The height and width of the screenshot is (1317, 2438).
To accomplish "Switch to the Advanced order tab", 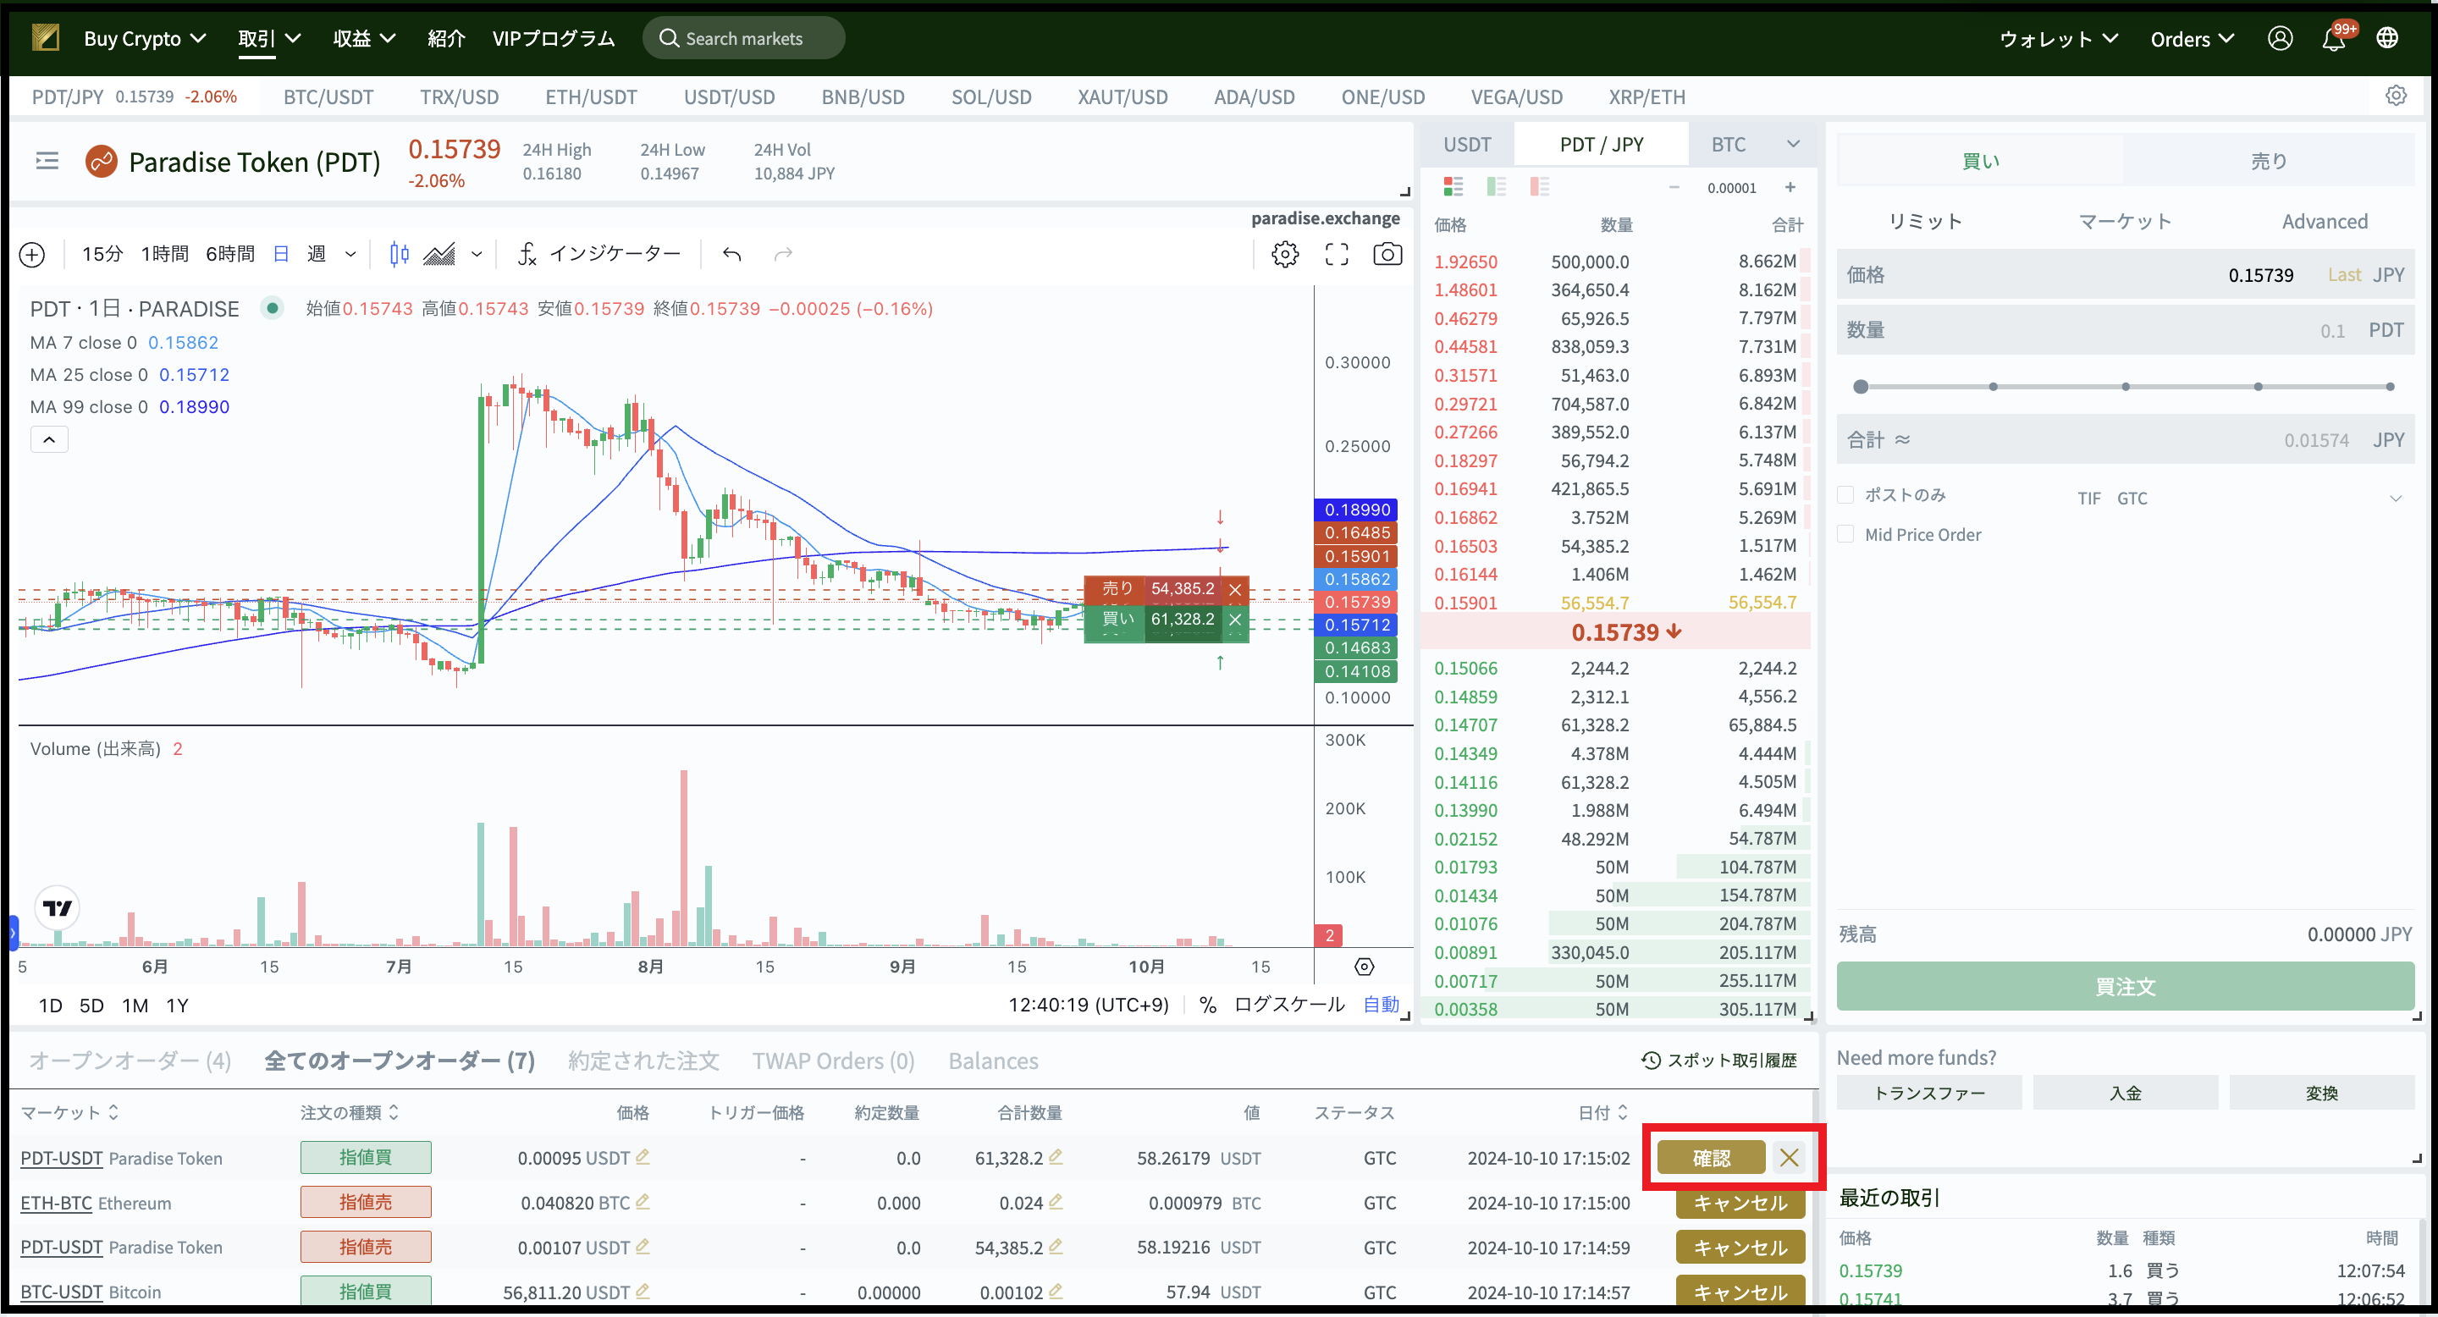I will pyautogui.click(x=2325, y=222).
